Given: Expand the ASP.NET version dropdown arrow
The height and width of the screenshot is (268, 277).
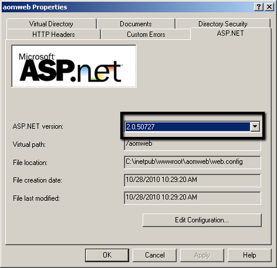Looking at the screenshot, I should tap(255, 126).
